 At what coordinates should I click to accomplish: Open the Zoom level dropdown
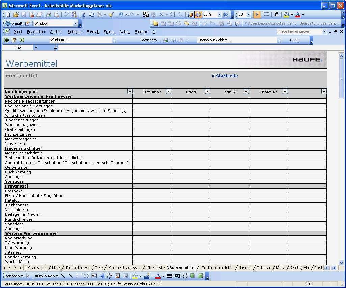(220, 15)
